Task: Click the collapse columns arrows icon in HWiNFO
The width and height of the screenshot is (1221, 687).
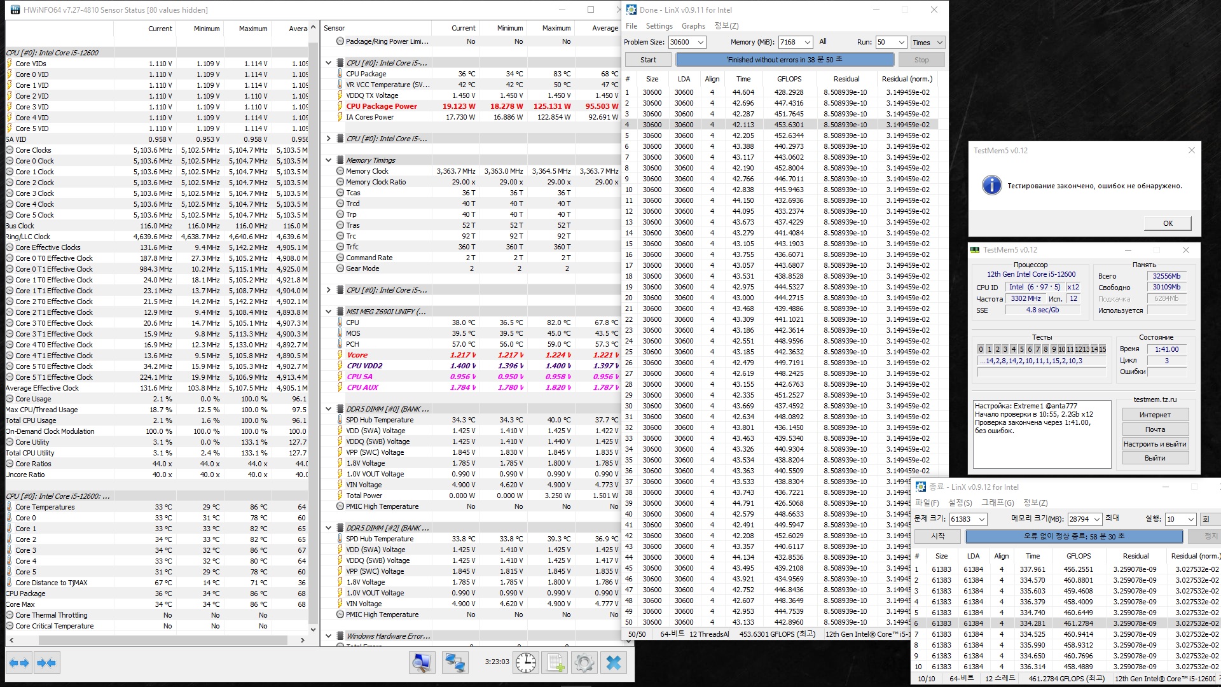Action: 46,663
